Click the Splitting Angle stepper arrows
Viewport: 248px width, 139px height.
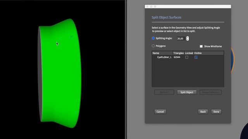[x=188, y=39]
